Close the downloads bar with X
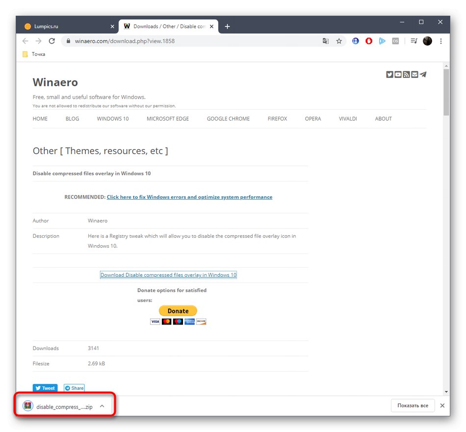The height and width of the screenshot is (432, 466). tap(442, 406)
